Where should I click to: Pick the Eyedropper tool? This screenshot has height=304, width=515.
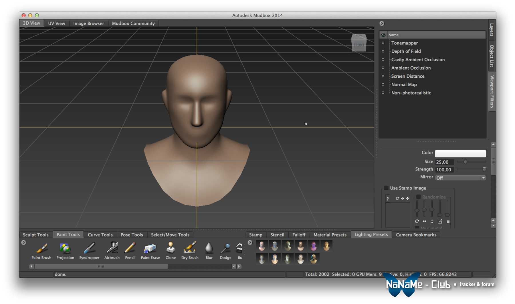tap(89, 248)
